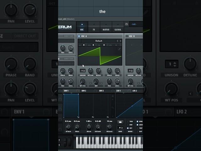Select previous wavetable arrow in OSC A
The width and height of the screenshot is (201, 151).
click(117, 41)
